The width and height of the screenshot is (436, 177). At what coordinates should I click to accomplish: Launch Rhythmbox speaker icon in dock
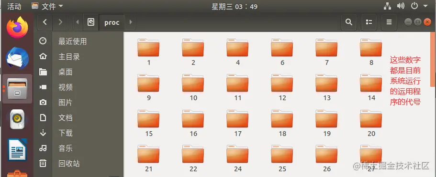tap(17, 119)
